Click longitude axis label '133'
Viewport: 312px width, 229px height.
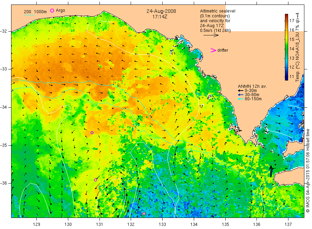tap(162, 224)
